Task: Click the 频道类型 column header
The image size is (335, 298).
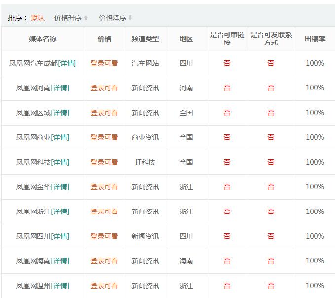Action: point(145,39)
